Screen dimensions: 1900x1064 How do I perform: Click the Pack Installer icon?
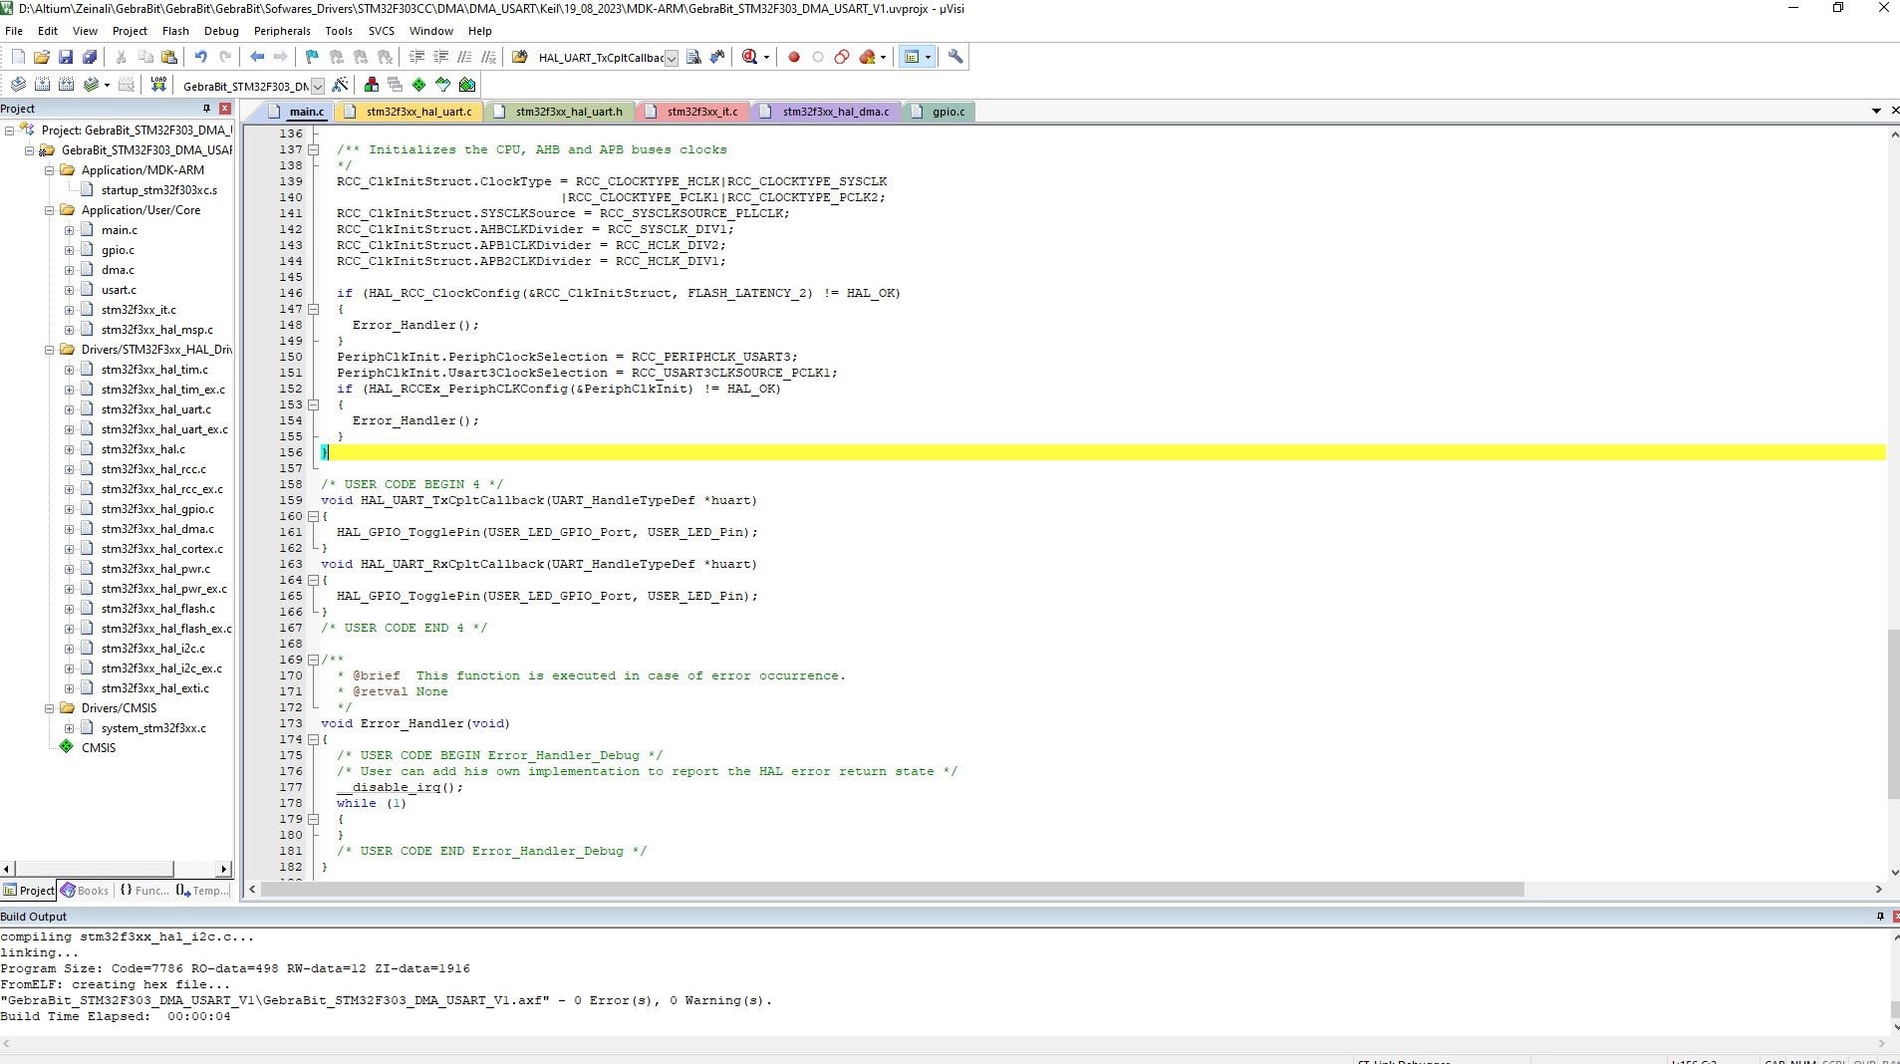pos(467,85)
